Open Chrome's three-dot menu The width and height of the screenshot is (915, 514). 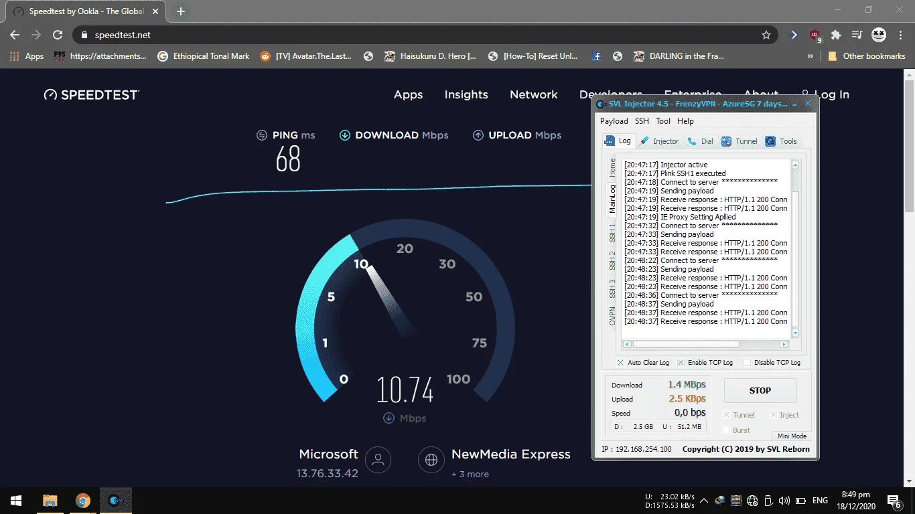[900, 35]
